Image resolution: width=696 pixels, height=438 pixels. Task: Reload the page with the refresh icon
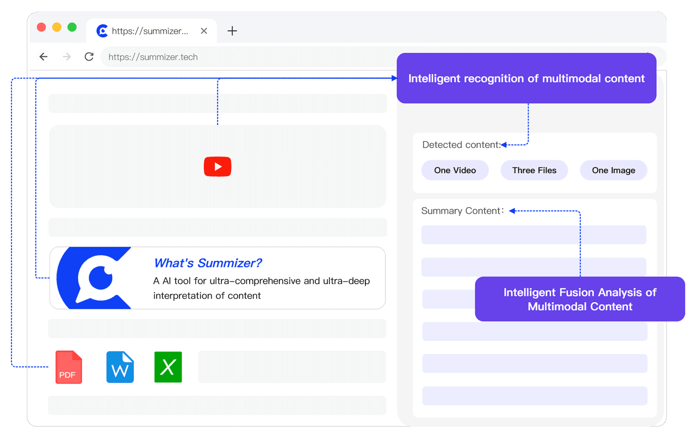[89, 57]
